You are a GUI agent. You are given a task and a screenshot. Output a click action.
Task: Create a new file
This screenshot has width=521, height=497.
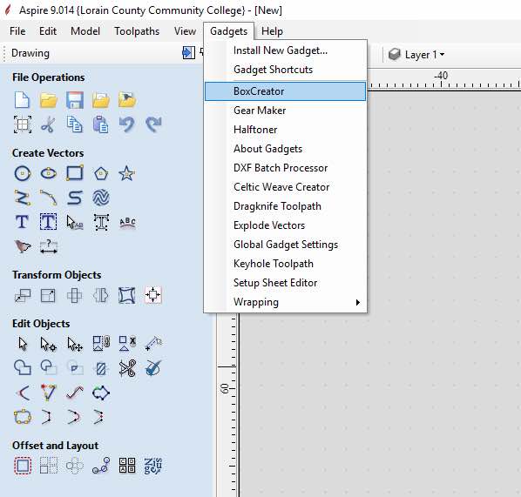22,100
